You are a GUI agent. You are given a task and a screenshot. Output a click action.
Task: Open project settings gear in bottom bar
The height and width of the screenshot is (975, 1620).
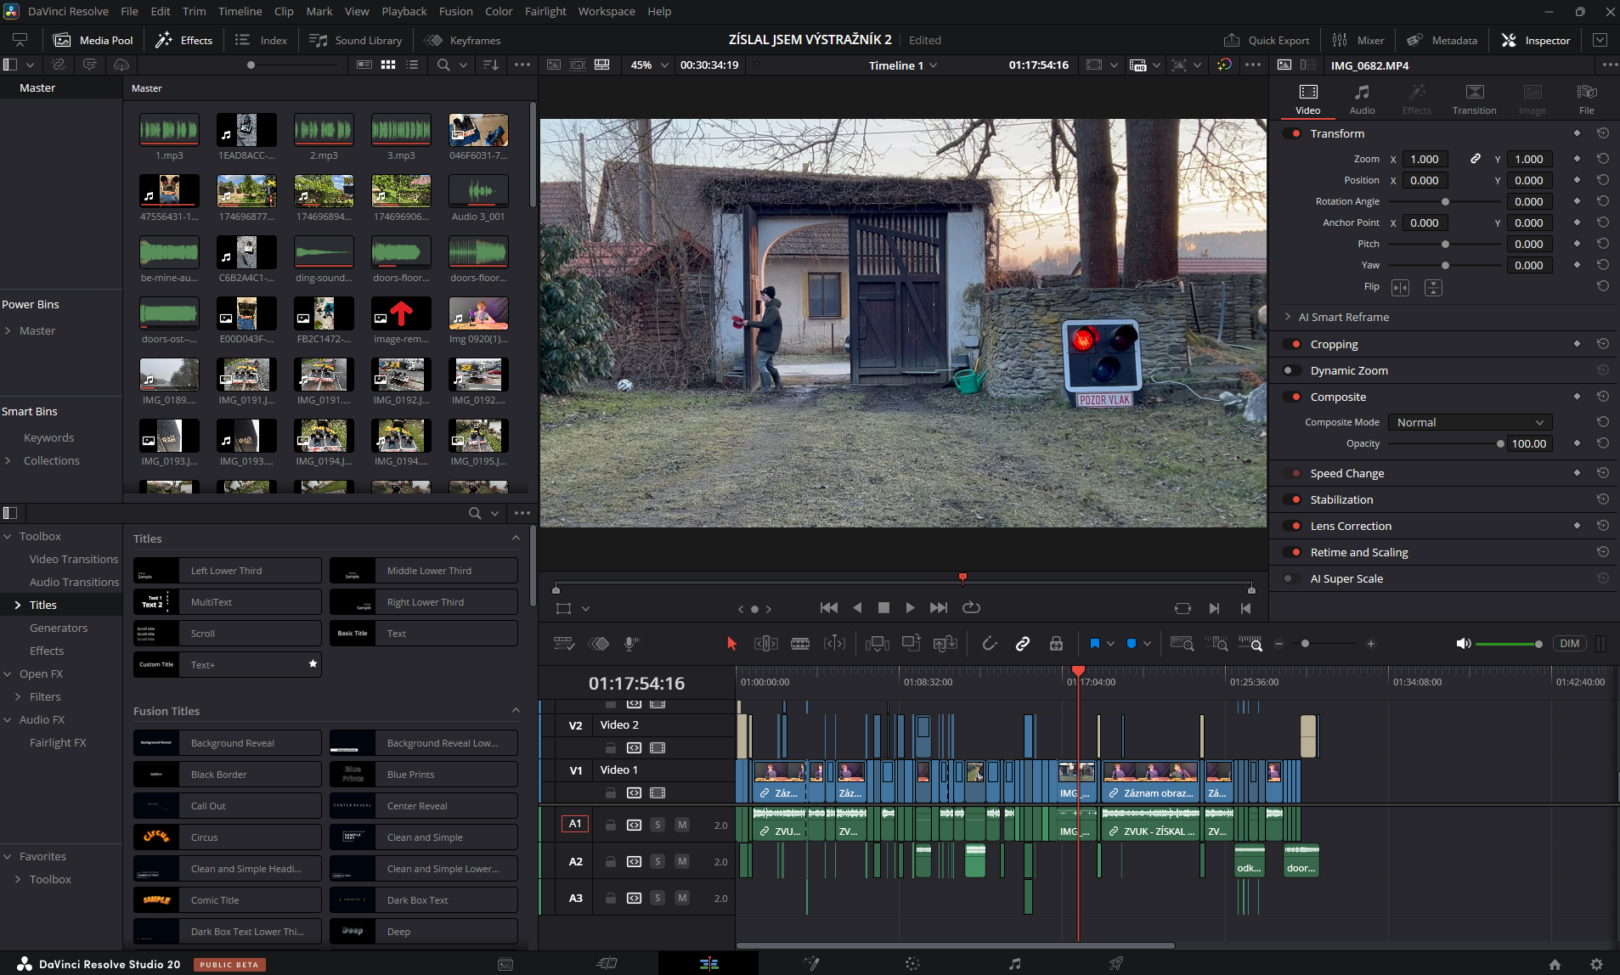tap(1596, 964)
